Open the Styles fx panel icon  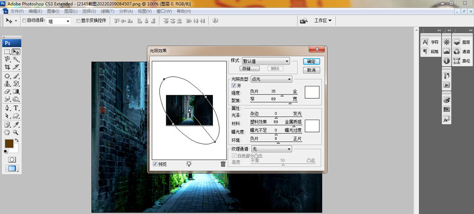(447, 119)
